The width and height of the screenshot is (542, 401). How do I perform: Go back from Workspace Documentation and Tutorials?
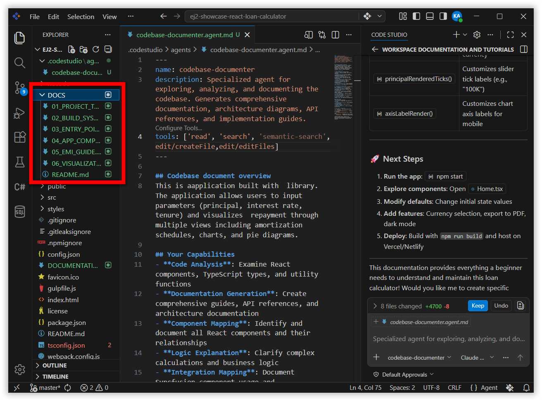coord(375,49)
